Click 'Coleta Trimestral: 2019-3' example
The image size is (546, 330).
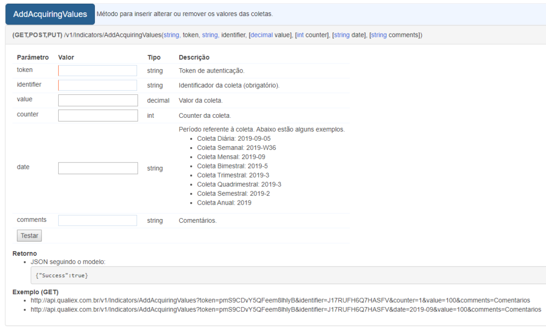pos(233,175)
